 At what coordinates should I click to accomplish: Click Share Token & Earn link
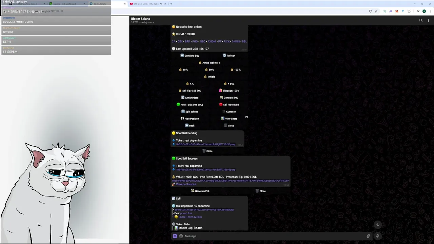(x=190, y=217)
